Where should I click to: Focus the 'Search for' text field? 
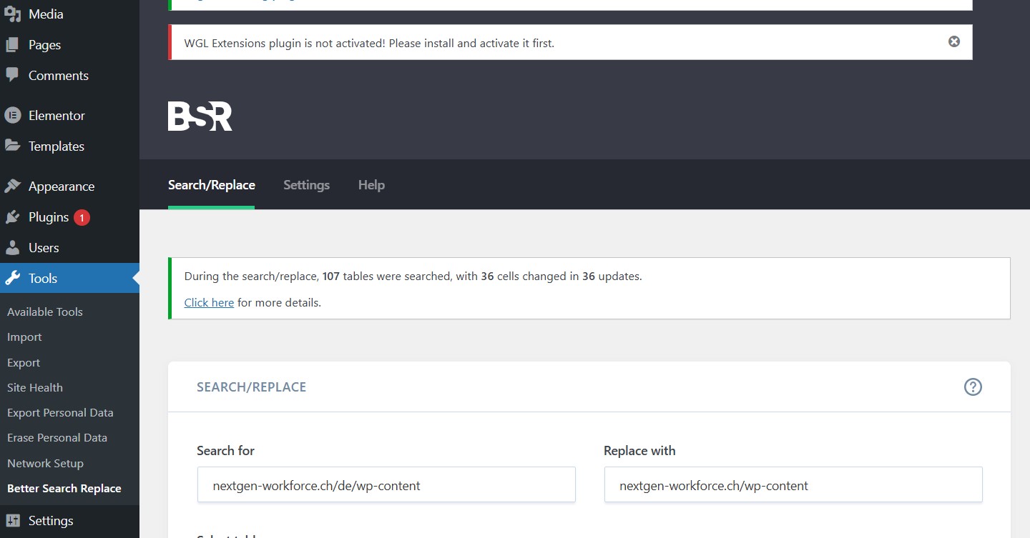click(x=386, y=485)
